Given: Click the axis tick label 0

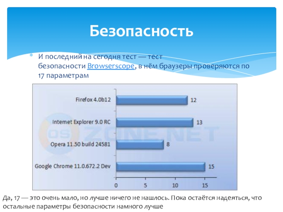Looking at the screenshot, I should click(x=116, y=185).
